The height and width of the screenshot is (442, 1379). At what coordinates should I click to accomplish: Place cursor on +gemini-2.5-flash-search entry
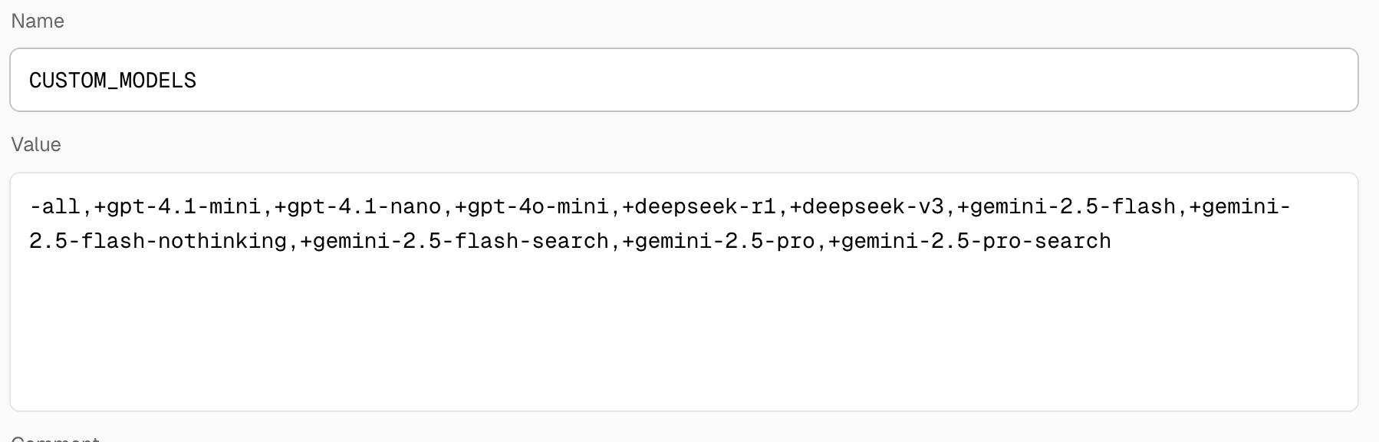[x=455, y=241]
